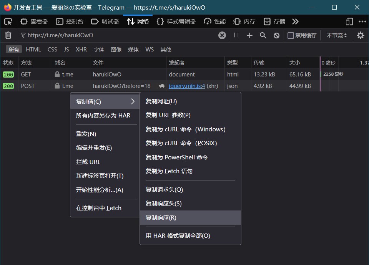
Task: Pause network recording
Action: point(236,35)
